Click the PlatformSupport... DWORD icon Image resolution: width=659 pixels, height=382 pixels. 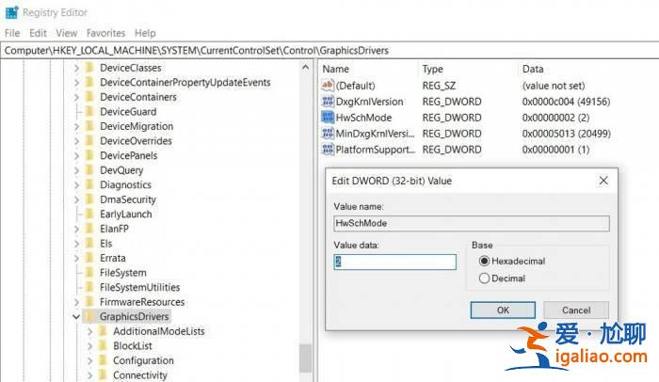tap(328, 150)
